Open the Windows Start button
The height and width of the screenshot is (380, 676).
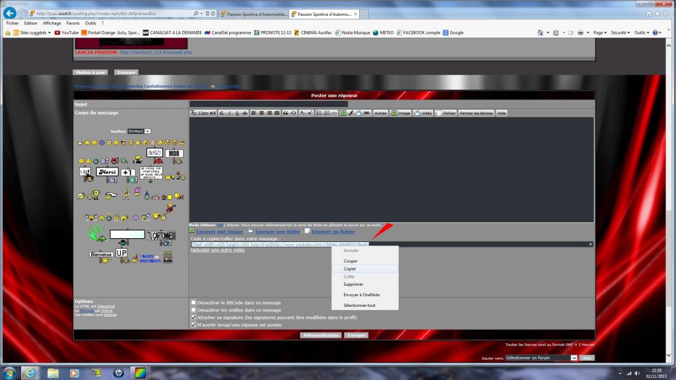[x=9, y=373]
